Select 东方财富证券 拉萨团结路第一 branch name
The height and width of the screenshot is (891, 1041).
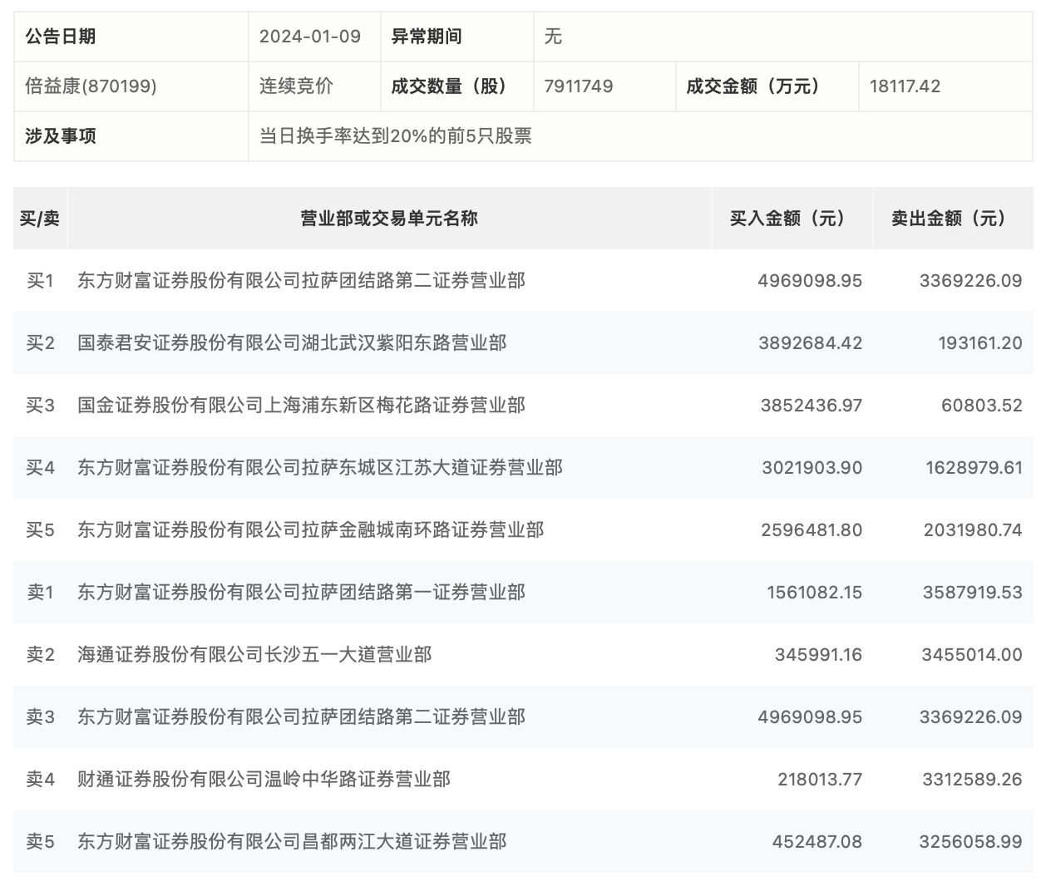tap(301, 593)
